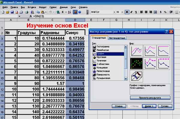Toggle Italic (К) formatting button

pos(132,12)
